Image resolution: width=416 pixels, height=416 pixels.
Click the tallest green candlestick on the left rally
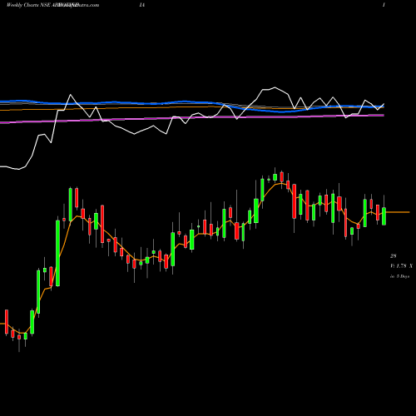point(57,253)
